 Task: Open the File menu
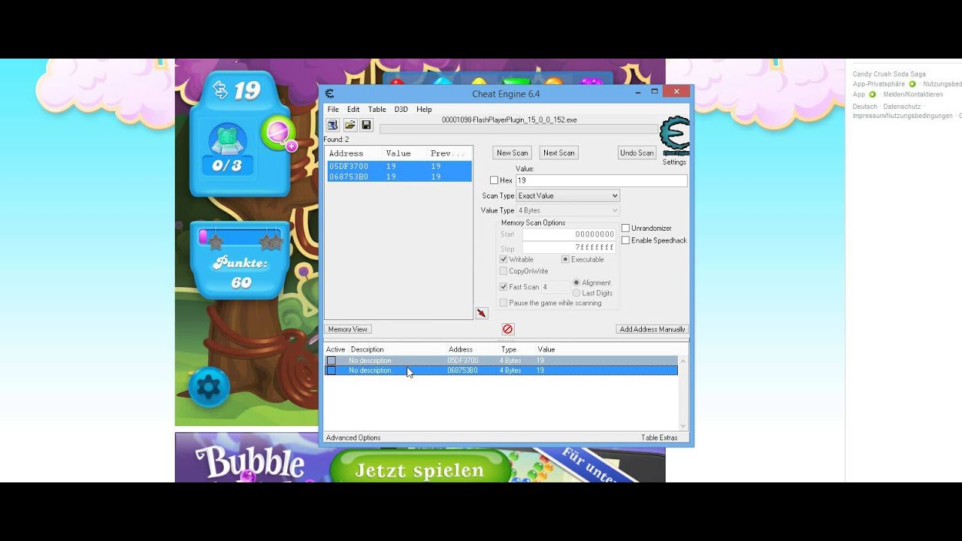[x=333, y=110]
